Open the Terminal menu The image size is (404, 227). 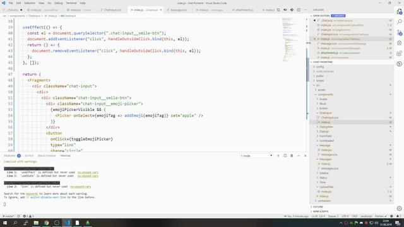(x=71, y=3)
